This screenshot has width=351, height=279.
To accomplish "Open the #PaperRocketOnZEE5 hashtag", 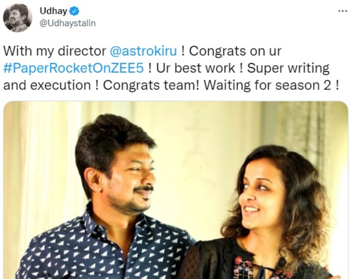I will pyautogui.click(x=73, y=68).
